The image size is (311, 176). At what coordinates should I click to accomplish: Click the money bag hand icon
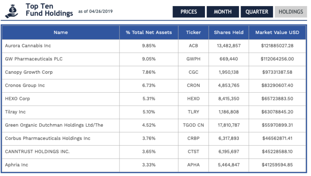11,11
